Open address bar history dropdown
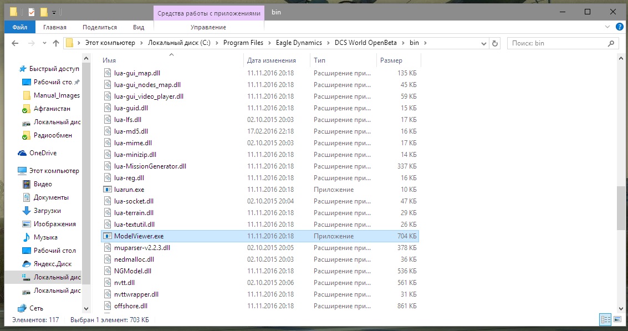The height and width of the screenshot is (331, 628). (x=483, y=43)
